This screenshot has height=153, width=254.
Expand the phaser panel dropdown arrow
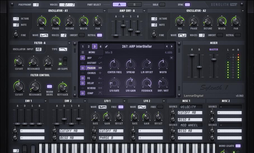[171, 58]
